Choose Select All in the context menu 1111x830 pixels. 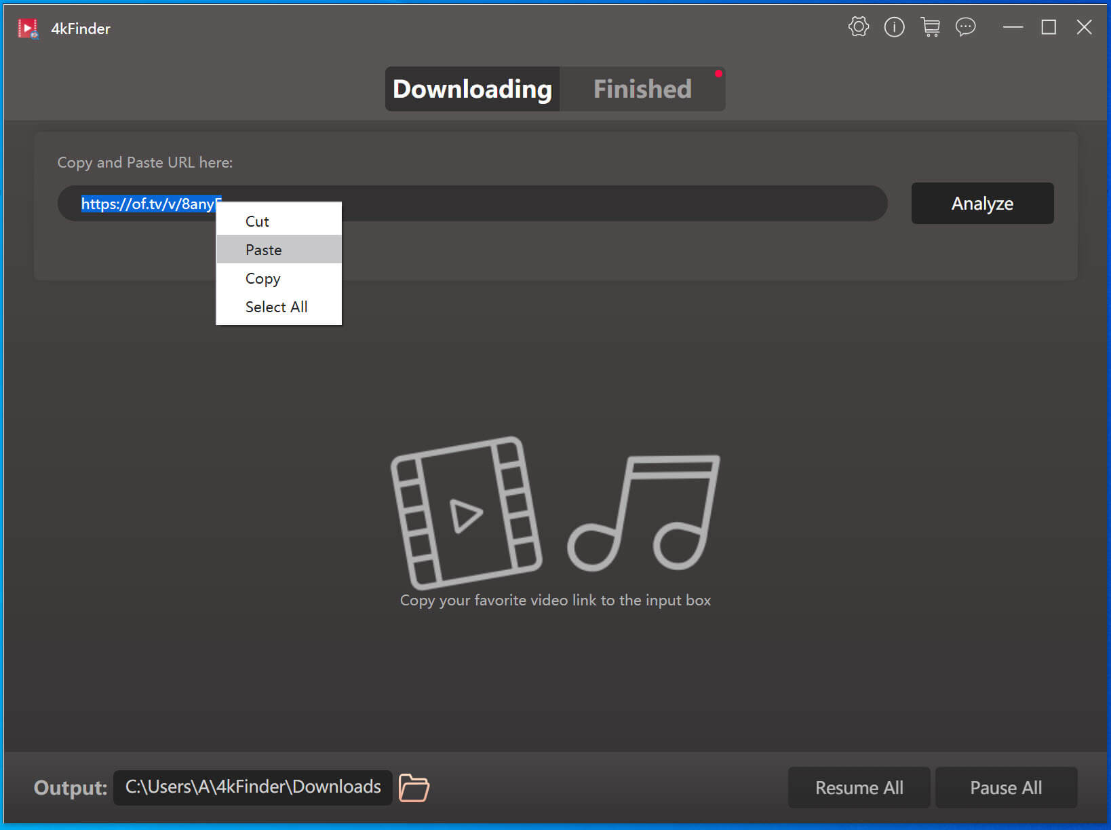[276, 307]
